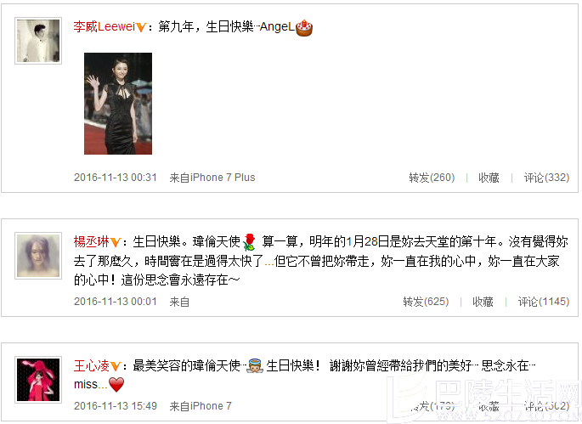The image size is (582, 424).
Task: Click verified V badge beside 王心凌
Action: (116, 366)
